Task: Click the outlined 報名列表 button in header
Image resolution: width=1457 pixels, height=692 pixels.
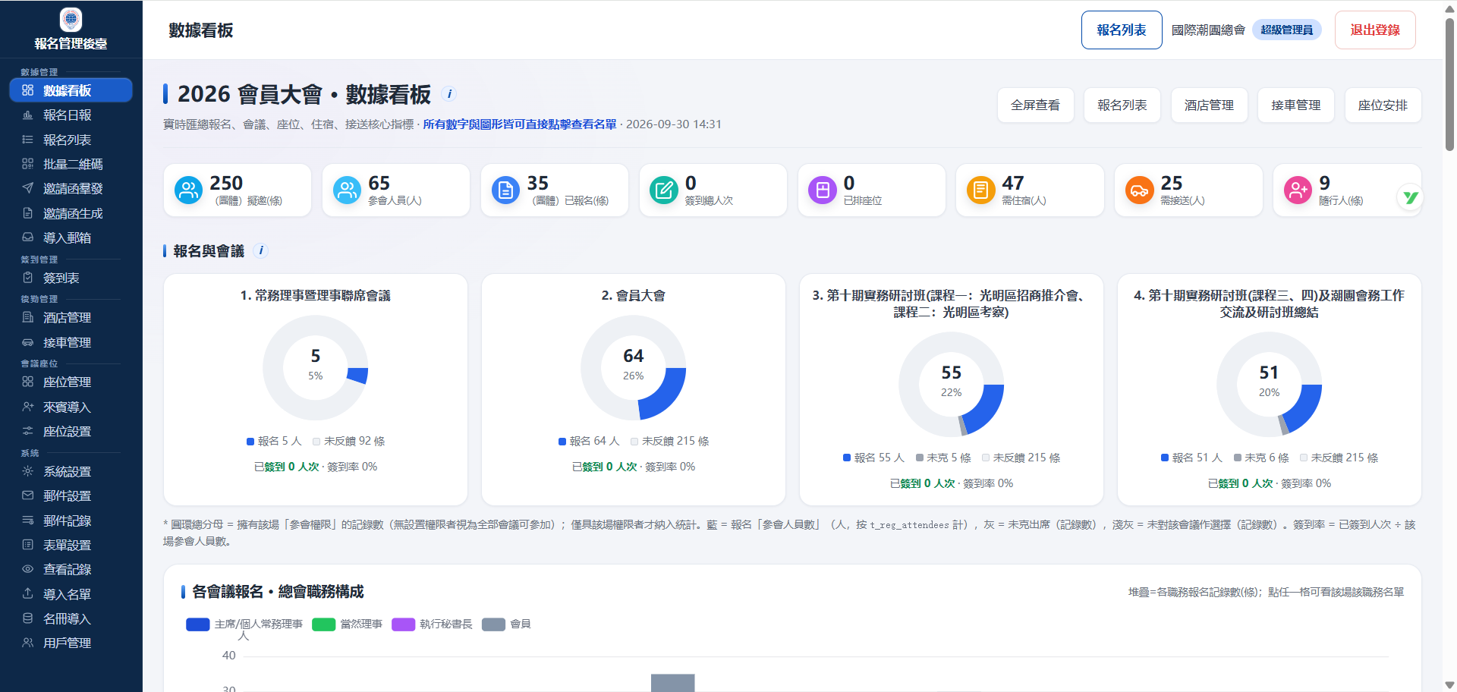Action: [1122, 30]
